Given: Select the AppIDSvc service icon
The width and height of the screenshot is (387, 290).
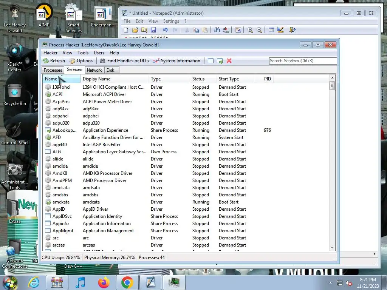Looking at the screenshot, I should (48, 216).
